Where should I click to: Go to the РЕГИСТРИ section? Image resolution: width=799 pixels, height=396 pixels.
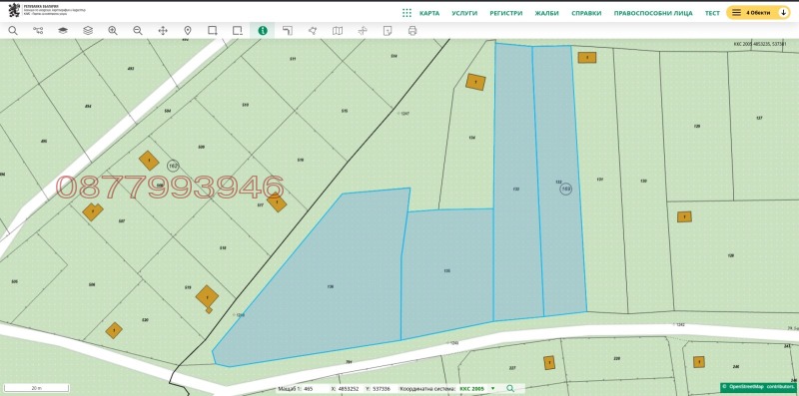click(506, 13)
